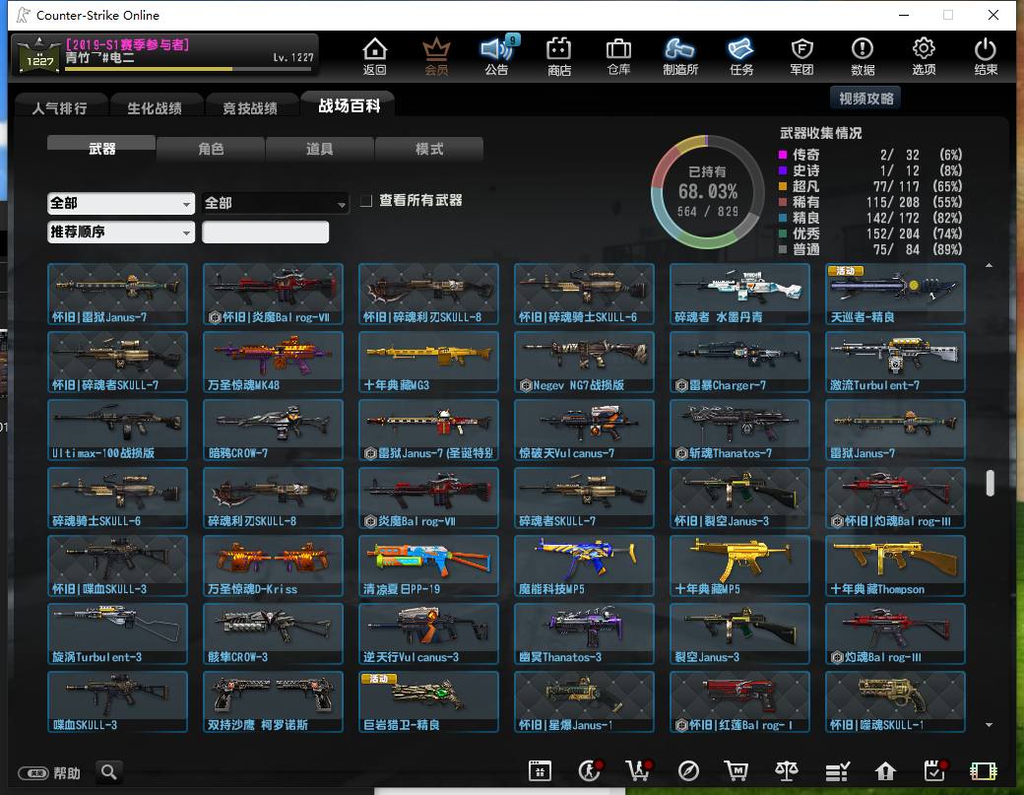Click the 帮助 help button

tap(49, 772)
